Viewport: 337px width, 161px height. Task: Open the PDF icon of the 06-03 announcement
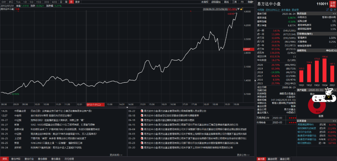(x=142, y=134)
